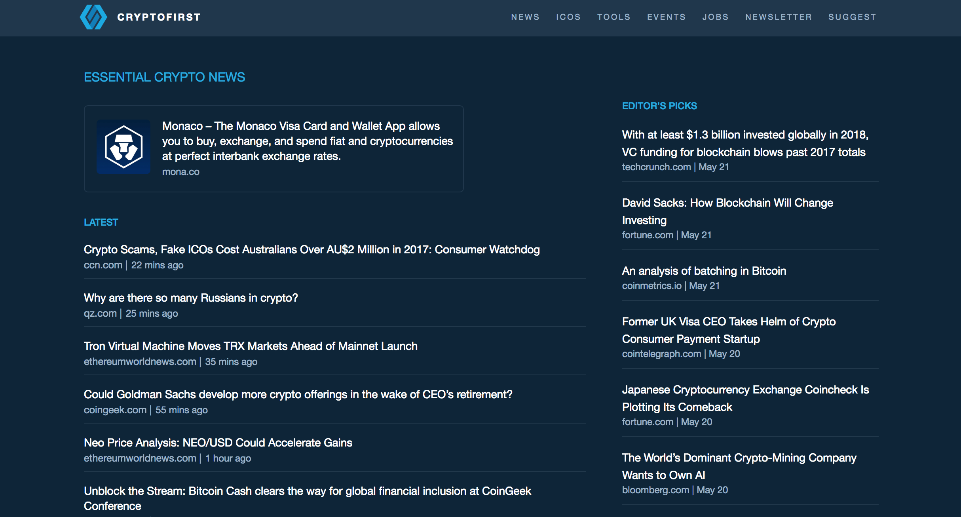This screenshot has width=961, height=517.
Task: Click the '35 mins ago' timestamp
Action: [231, 362]
